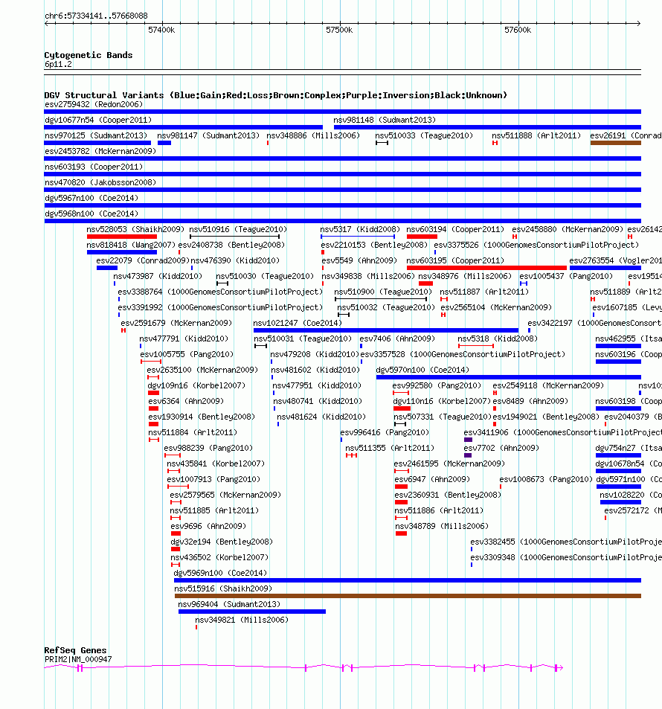Click dgv109n16 (Korbel2007) label
662x709 pixels.
[196, 385]
